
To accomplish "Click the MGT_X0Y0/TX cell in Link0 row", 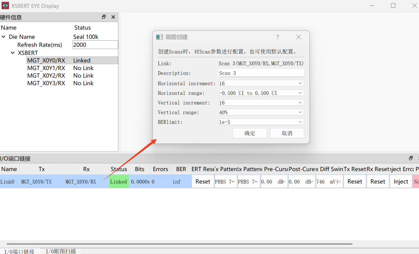I will point(42,182).
